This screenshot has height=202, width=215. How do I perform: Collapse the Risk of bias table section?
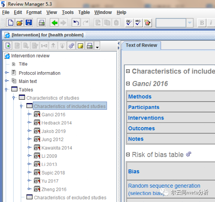coord(128,155)
